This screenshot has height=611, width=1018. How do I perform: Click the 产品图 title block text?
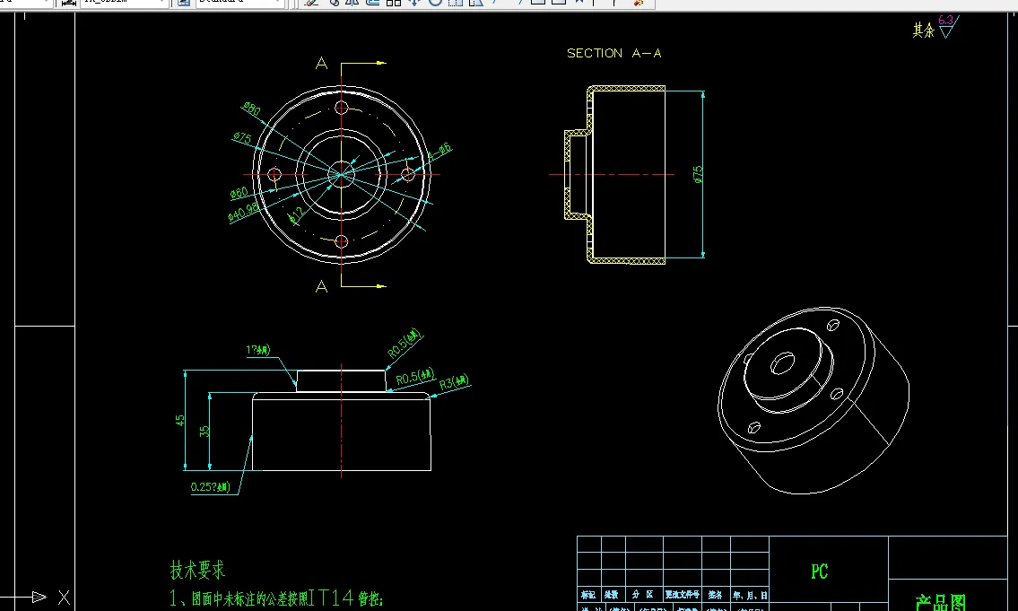tap(941, 603)
